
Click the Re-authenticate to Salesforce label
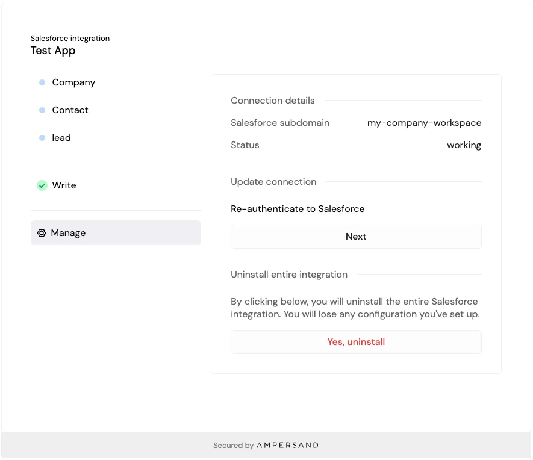point(298,209)
